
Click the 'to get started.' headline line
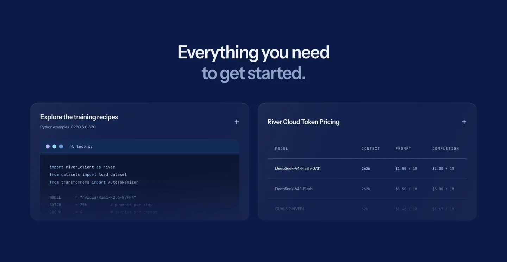(254, 73)
